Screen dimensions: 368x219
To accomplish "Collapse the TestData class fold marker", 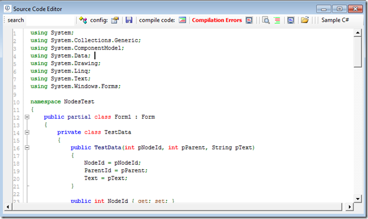I will [x=27, y=132].
